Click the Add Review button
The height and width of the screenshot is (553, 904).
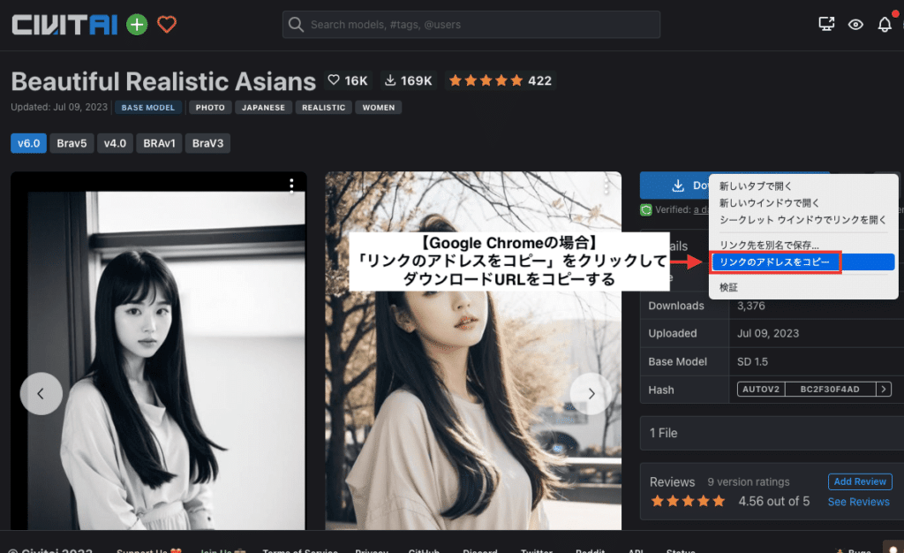[859, 481]
